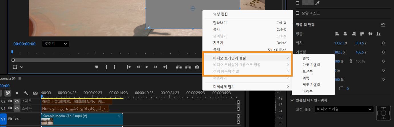Choose 복사 in the context menu
The width and height of the screenshot is (394, 127).
point(248,29)
